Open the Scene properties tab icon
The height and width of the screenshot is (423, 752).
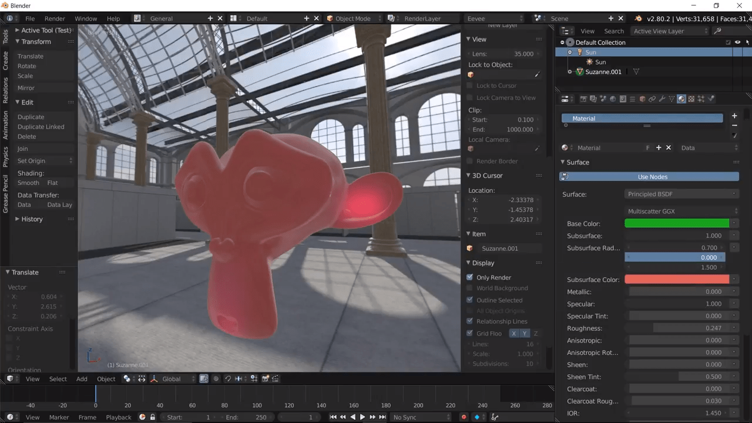[x=603, y=99]
